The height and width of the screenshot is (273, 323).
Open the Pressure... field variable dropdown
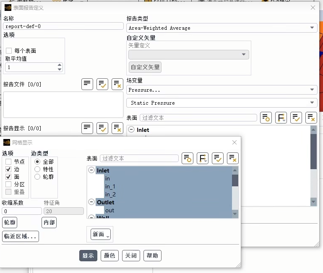[x=221, y=90]
